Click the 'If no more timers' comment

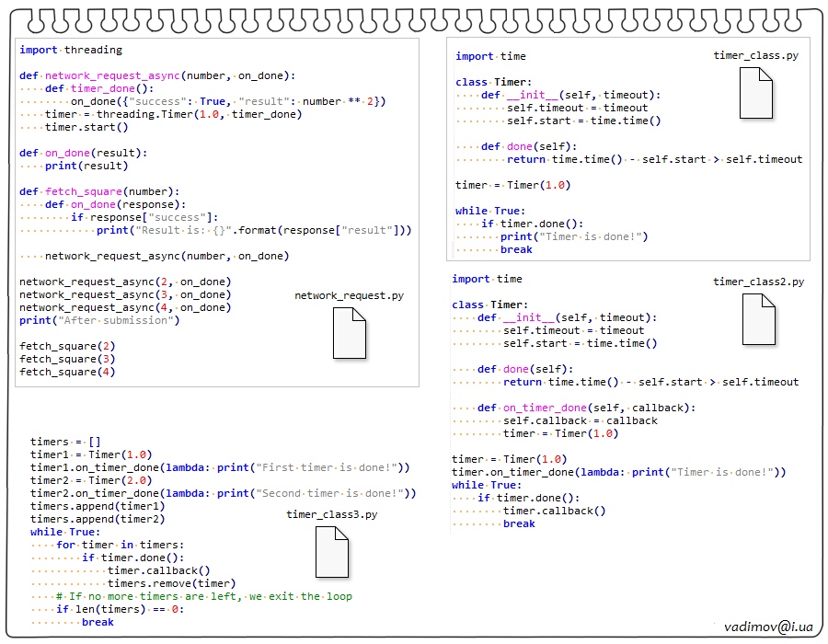click(x=211, y=596)
